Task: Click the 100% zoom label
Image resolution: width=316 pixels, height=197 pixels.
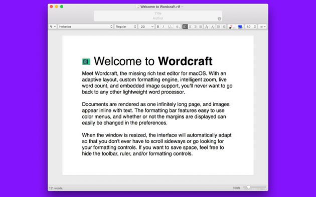Action: (x=237, y=188)
